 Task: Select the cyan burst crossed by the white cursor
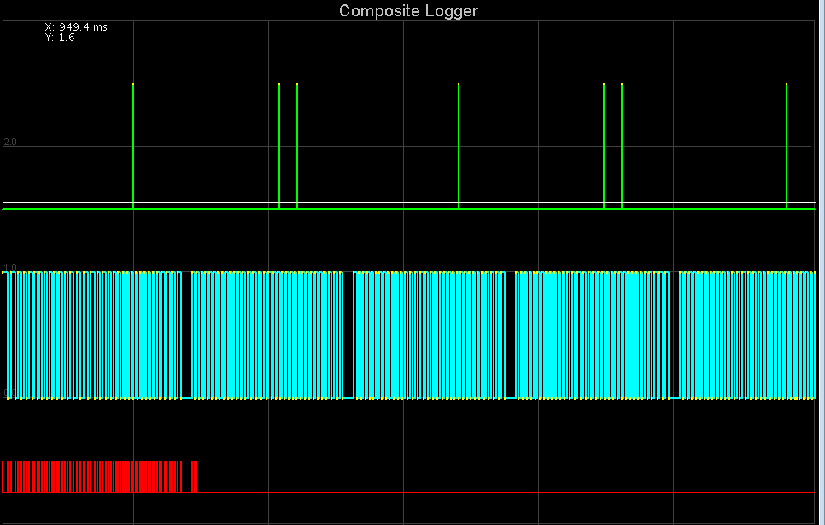tap(267, 335)
